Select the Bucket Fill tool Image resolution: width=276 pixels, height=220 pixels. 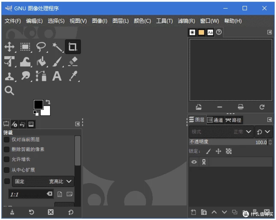(41, 61)
